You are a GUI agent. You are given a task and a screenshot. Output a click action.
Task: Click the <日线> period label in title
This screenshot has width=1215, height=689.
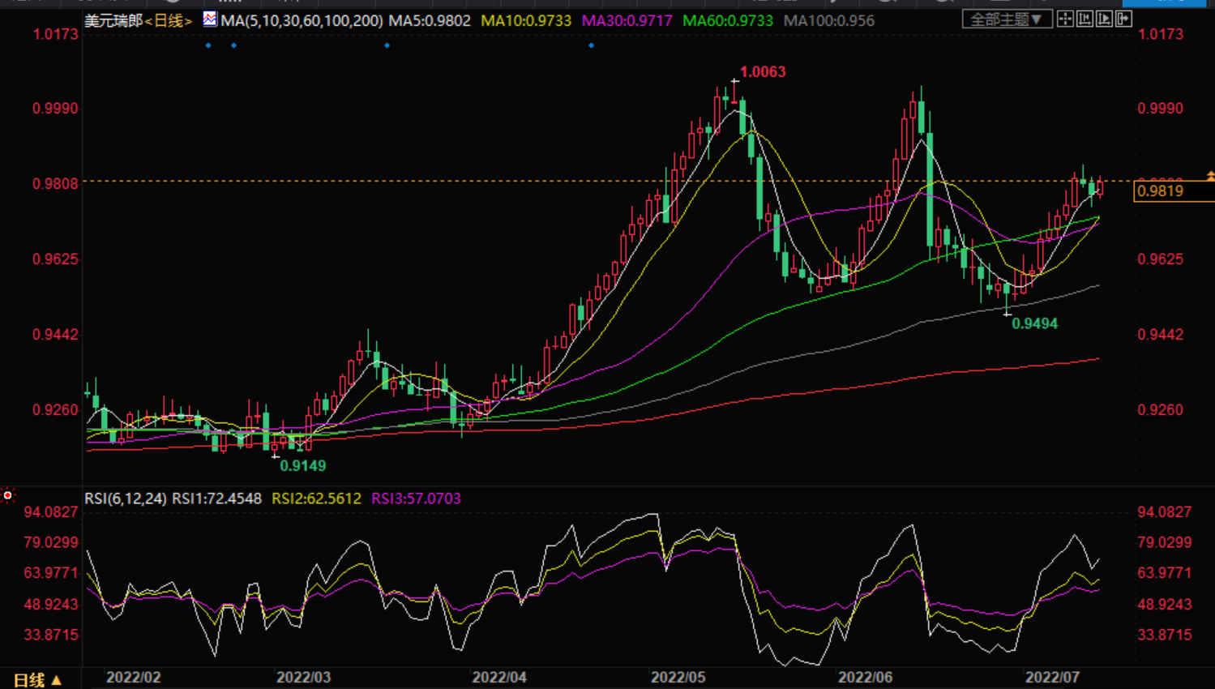click(x=168, y=21)
